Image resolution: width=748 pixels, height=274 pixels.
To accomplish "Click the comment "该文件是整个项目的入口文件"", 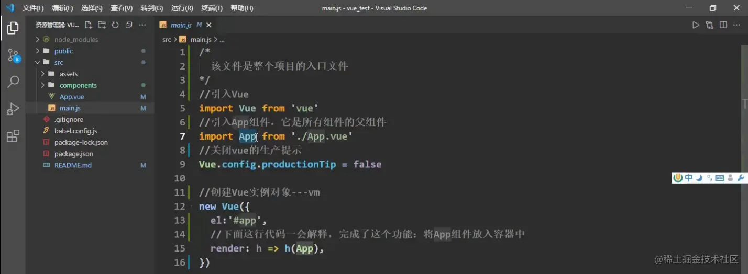I will (279, 66).
